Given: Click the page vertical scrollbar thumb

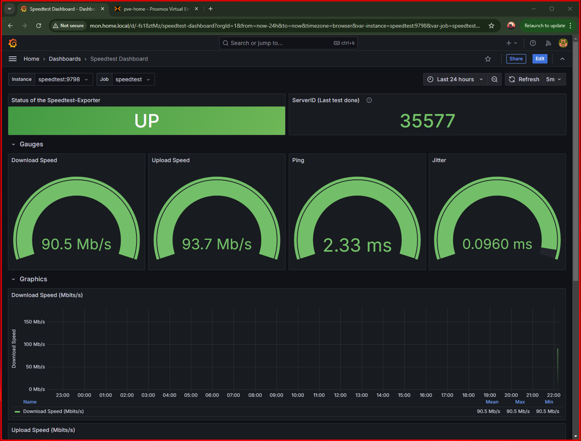Looking at the screenshot, I should click(x=575, y=161).
